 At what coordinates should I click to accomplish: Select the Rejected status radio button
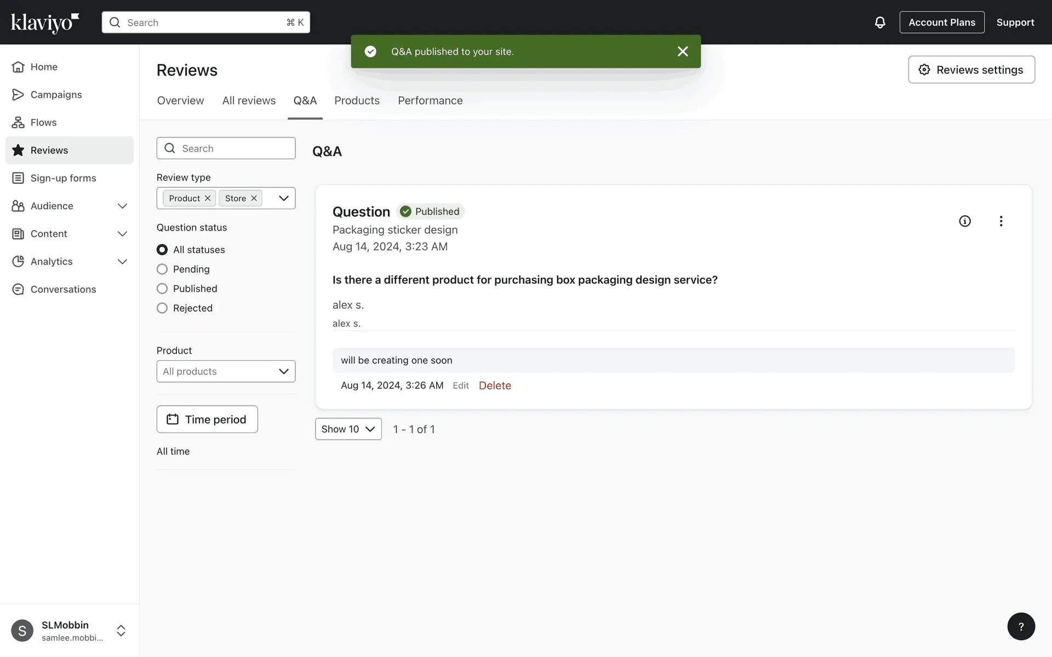tap(162, 308)
